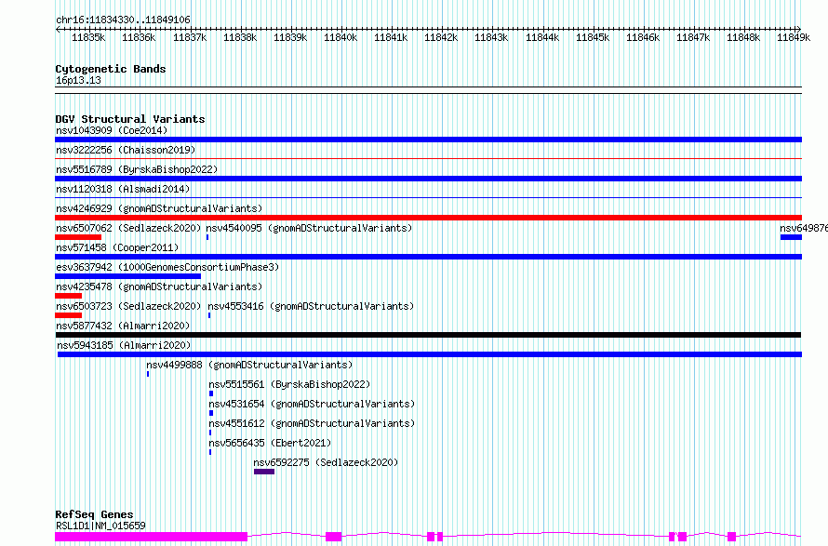
Task: Open variant nsv6592275 (Sedlazeck2020) label
Action: click(326, 462)
